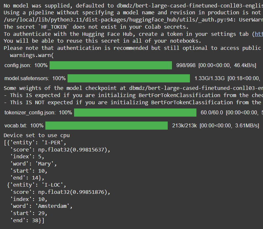Click the 'vocab.txt: 100%' label
263x229 pixels.
[x=24, y=126]
